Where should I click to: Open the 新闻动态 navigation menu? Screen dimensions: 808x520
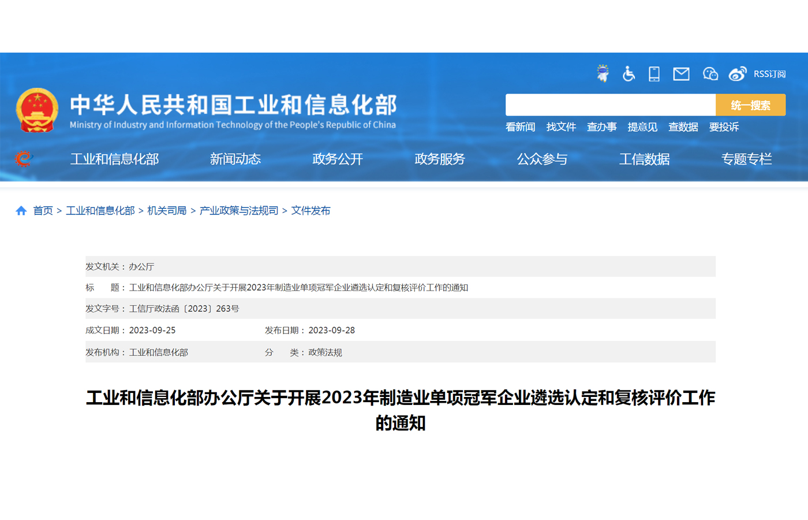tap(235, 159)
